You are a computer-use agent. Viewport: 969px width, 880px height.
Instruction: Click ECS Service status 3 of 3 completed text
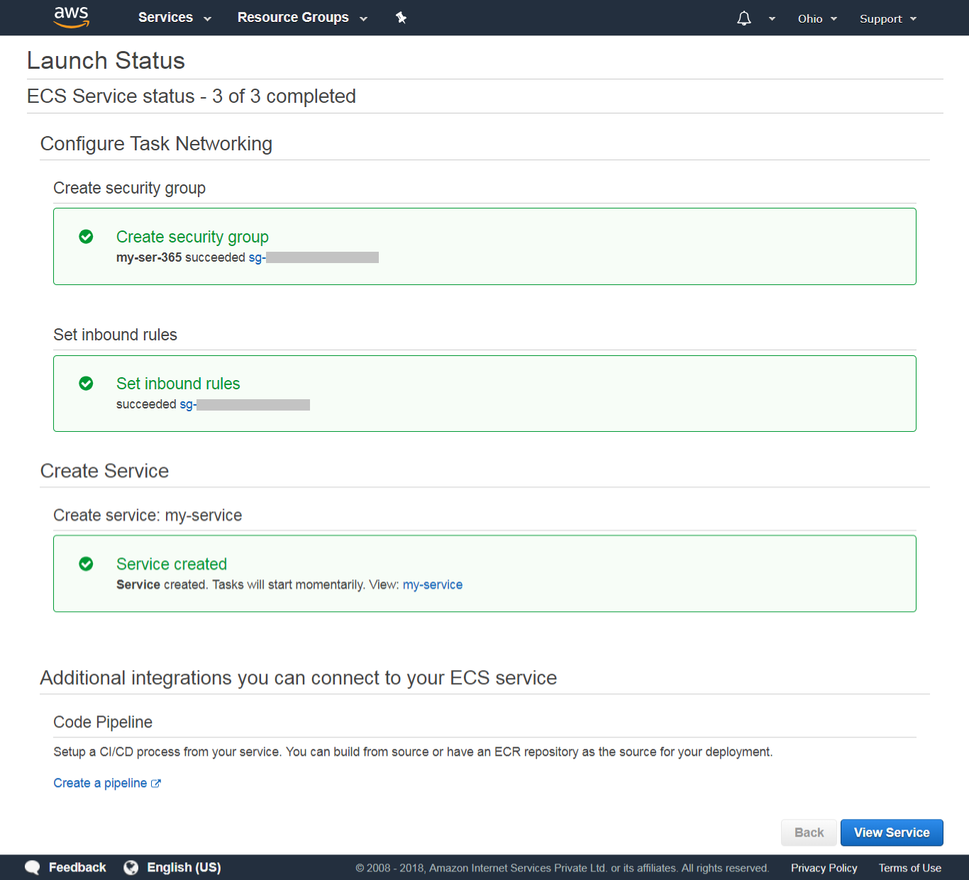tap(192, 96)
